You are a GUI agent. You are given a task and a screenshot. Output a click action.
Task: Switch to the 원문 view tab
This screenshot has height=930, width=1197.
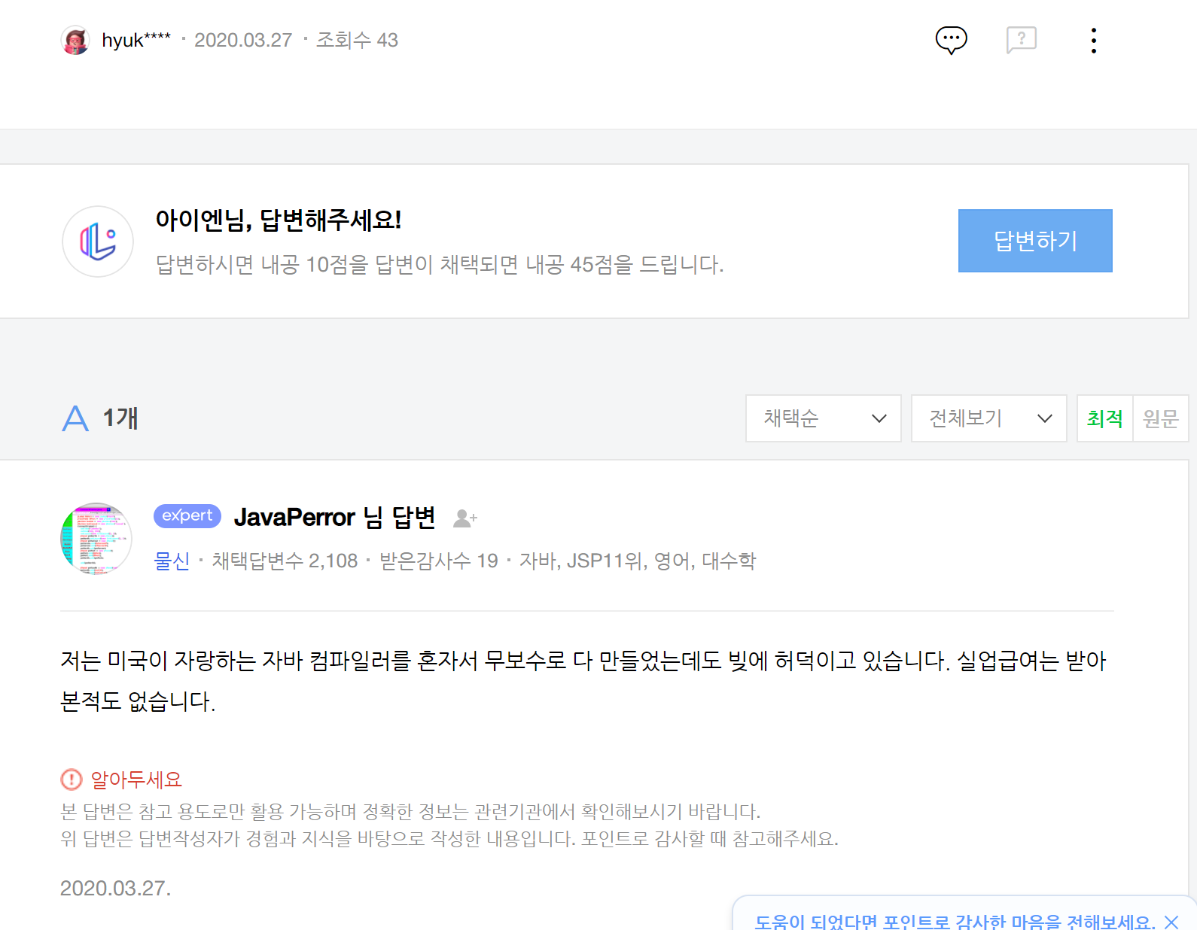click(x=1160, y=418)
